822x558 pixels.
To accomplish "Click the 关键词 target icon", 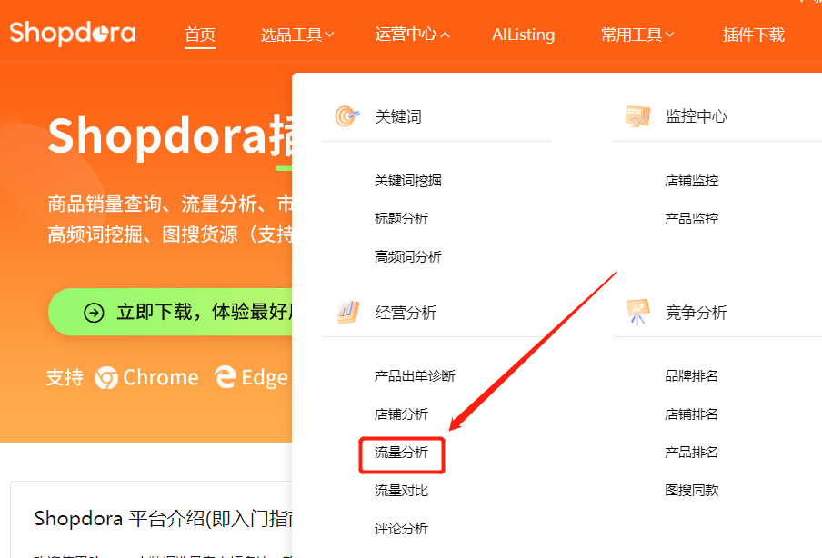I will [347, 116].
